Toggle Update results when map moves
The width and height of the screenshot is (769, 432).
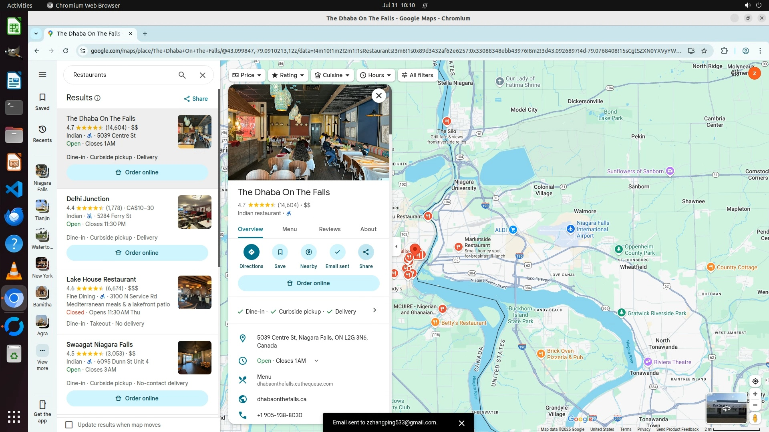(x=69, y=425)
